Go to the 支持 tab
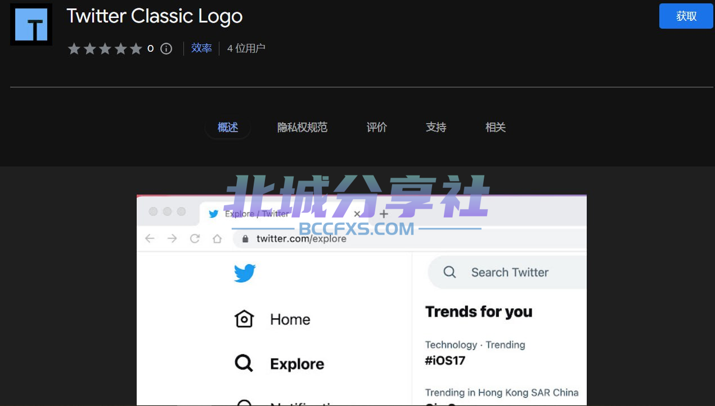The width and height of the screenshot is (715, 406). [x=436, y=128]
